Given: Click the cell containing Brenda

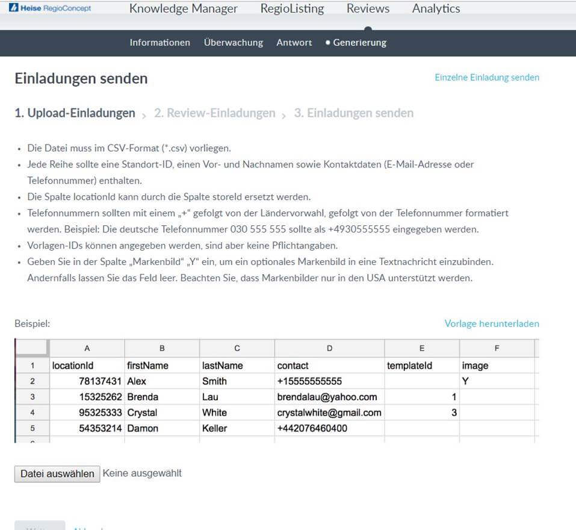Looking at the screenshot, I should pyautogui.click(x=162, y=397).
